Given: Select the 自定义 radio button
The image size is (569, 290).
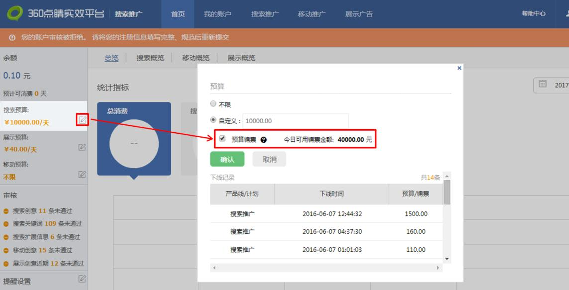Looking at the screenshot, I should coord(213,120).
